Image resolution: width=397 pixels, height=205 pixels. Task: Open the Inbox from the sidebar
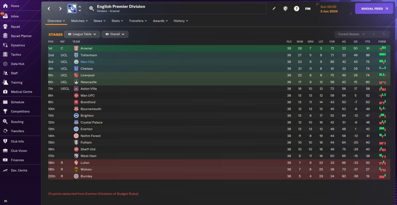pyautogui.click(x=15, y=16)
